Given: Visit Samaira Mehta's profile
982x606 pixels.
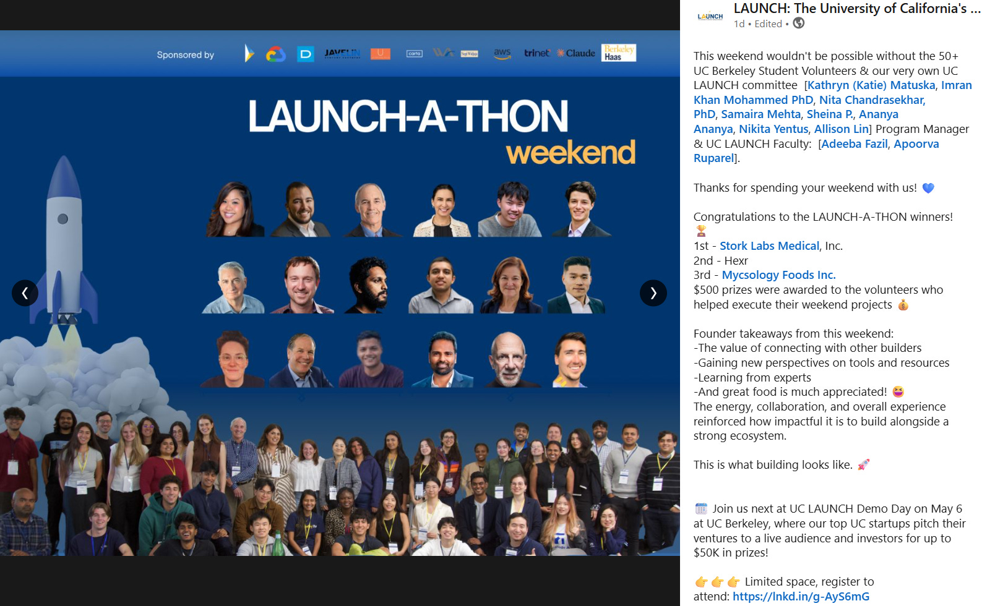Looking at the screenshot, I should 760,114.
